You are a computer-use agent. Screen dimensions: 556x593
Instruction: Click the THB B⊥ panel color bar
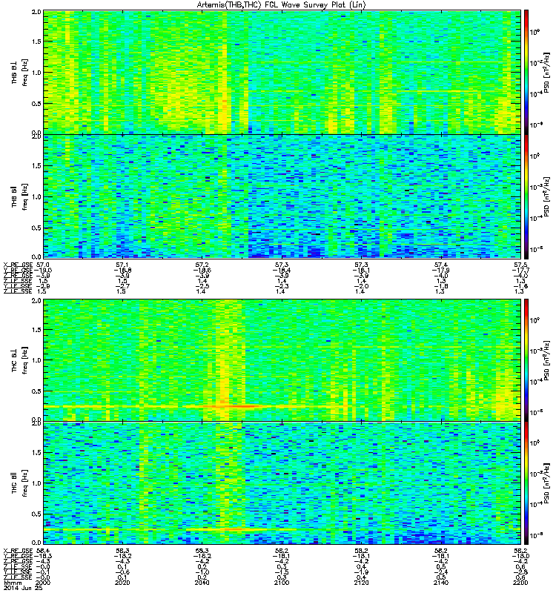526,72
